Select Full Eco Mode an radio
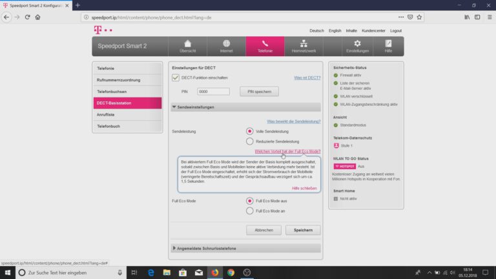 click(x=249, y=211)
